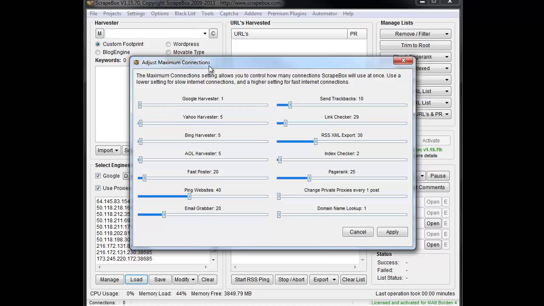Click the Clear proxies button
The image size is (544, 306).
tap(208, 280)
